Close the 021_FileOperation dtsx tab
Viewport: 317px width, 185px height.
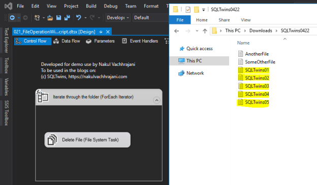(108, 32)
